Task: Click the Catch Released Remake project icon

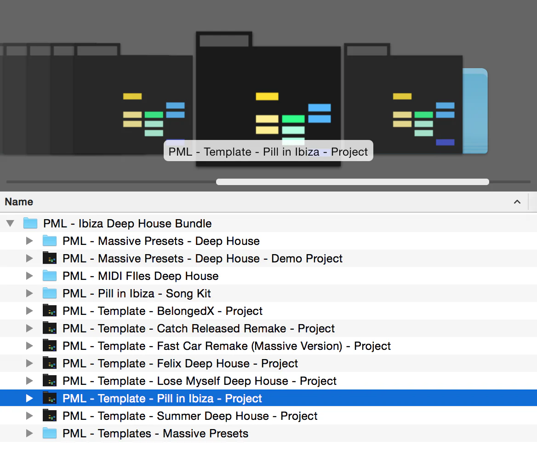Action: point(50,328)
